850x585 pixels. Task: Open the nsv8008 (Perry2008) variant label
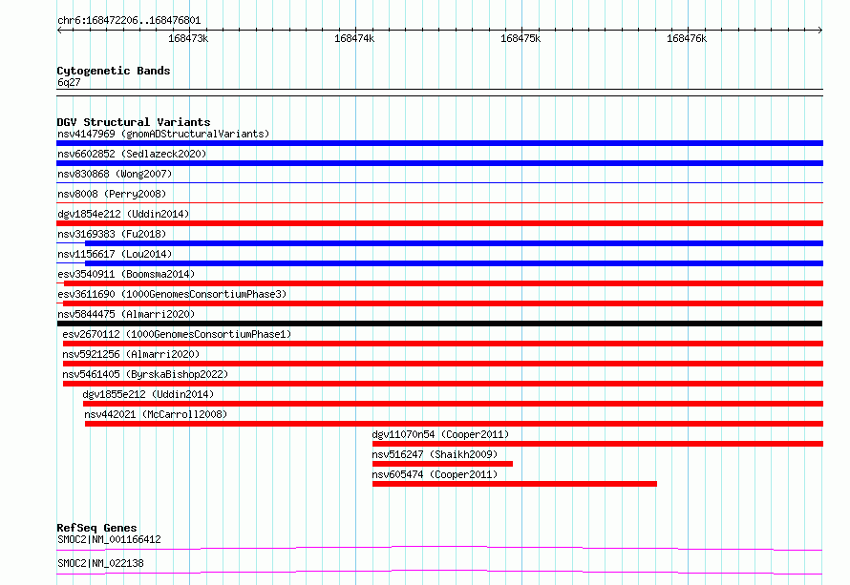click(x=112, y=194)
